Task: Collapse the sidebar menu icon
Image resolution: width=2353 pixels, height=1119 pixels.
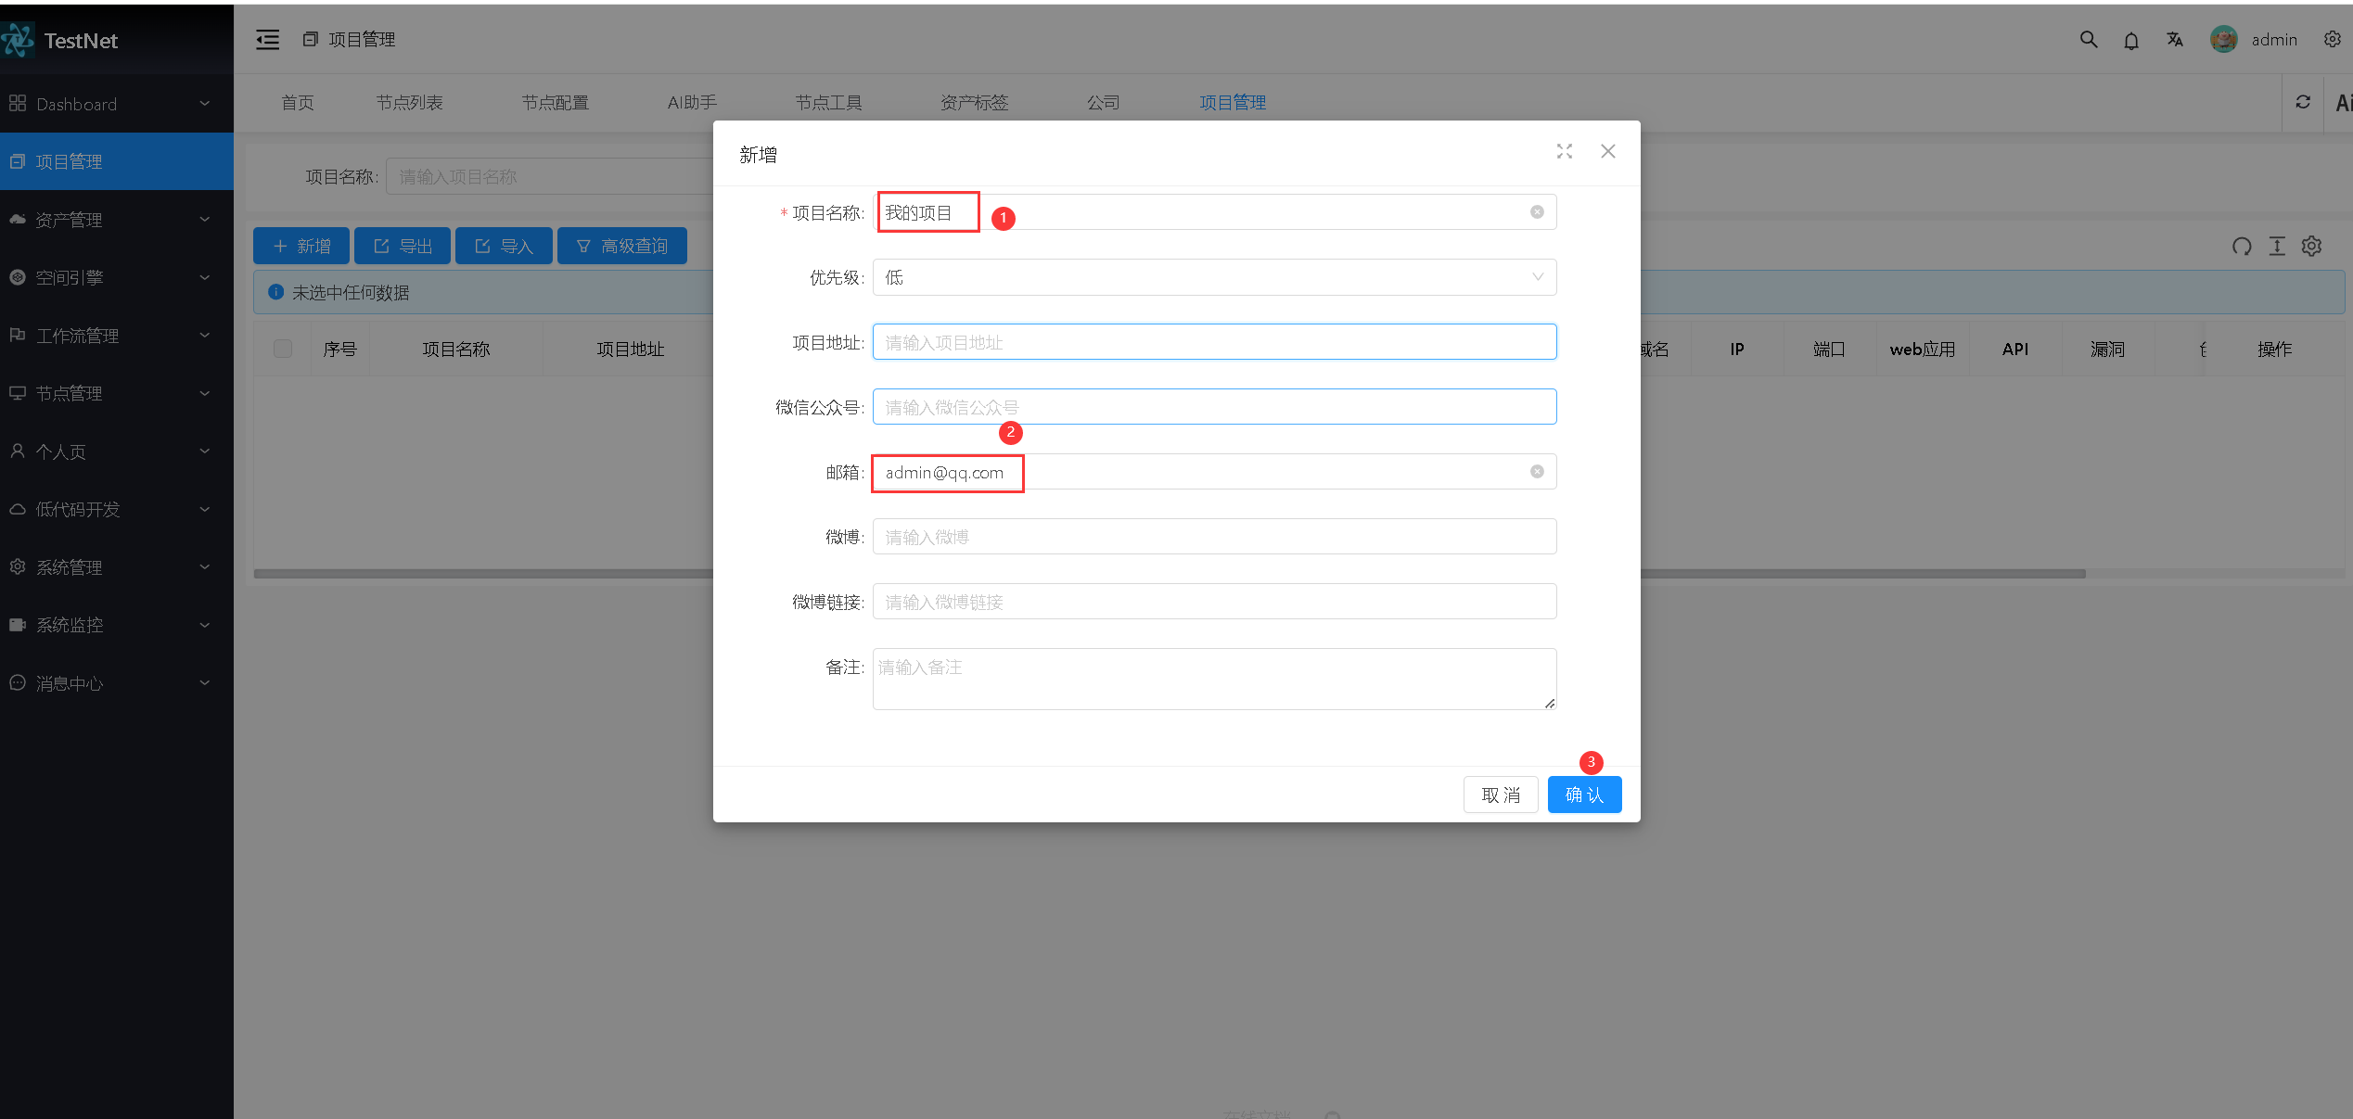Action: point(267,40)
